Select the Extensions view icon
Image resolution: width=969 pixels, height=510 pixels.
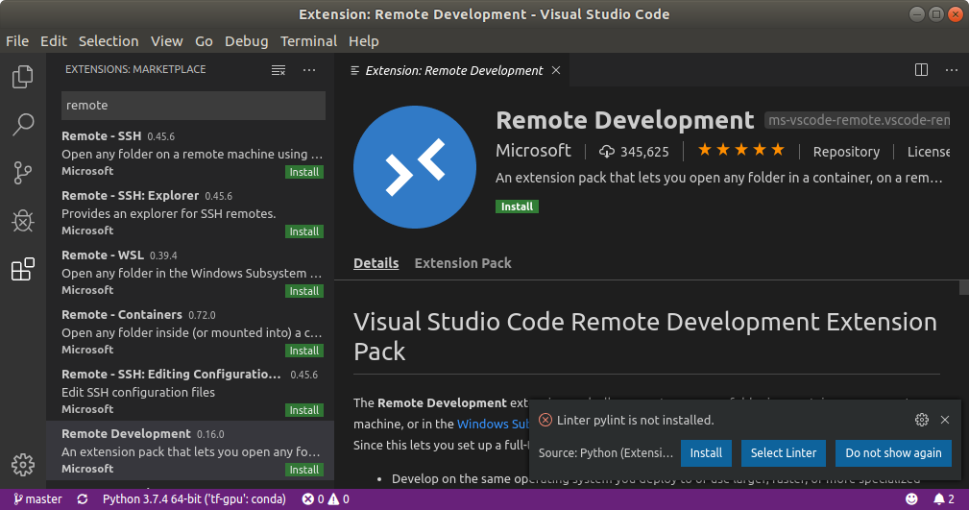click(x=23, y=269)
